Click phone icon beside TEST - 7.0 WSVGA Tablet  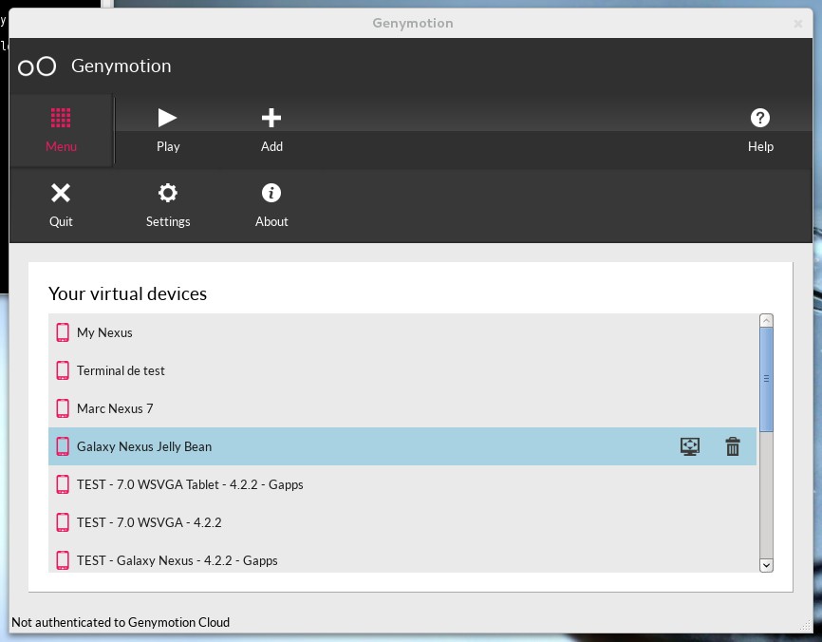[63, 484]
